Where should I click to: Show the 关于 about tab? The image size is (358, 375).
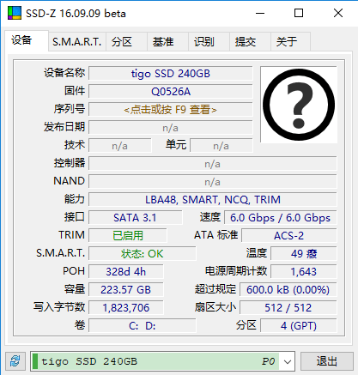point(290,42)
